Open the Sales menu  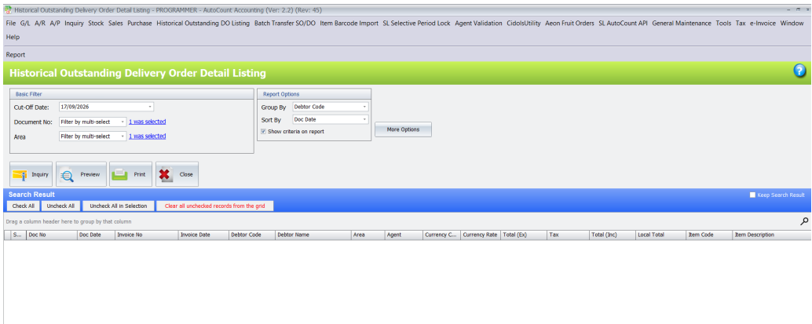pyautogui.click(x=115, y=24)
